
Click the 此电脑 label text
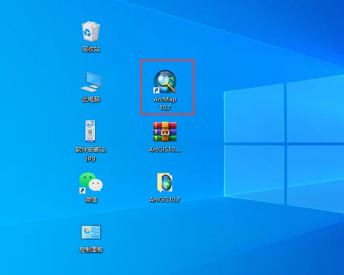pyautogui.click(x=91, y=99)
